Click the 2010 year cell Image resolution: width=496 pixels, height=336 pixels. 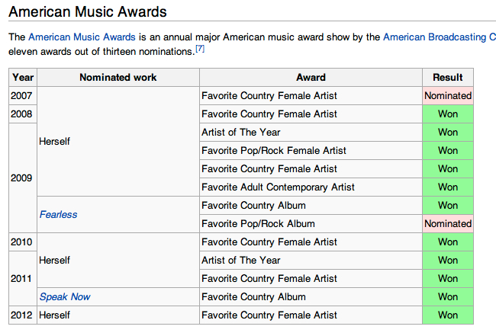pos(23,242)
